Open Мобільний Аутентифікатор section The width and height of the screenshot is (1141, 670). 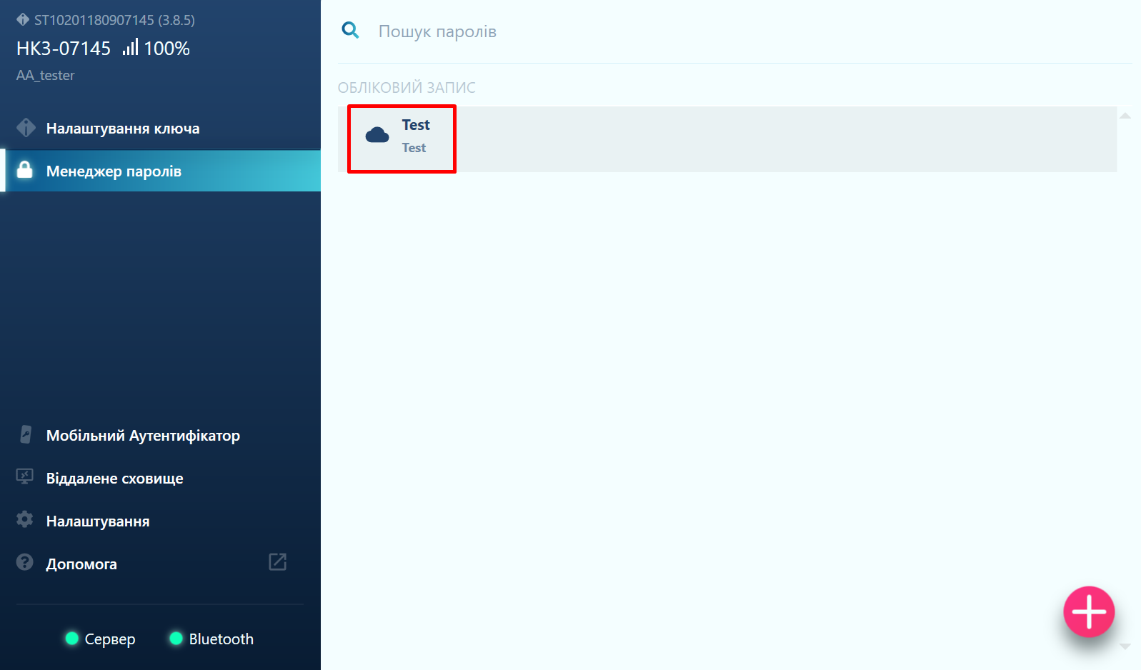point(143,436)
